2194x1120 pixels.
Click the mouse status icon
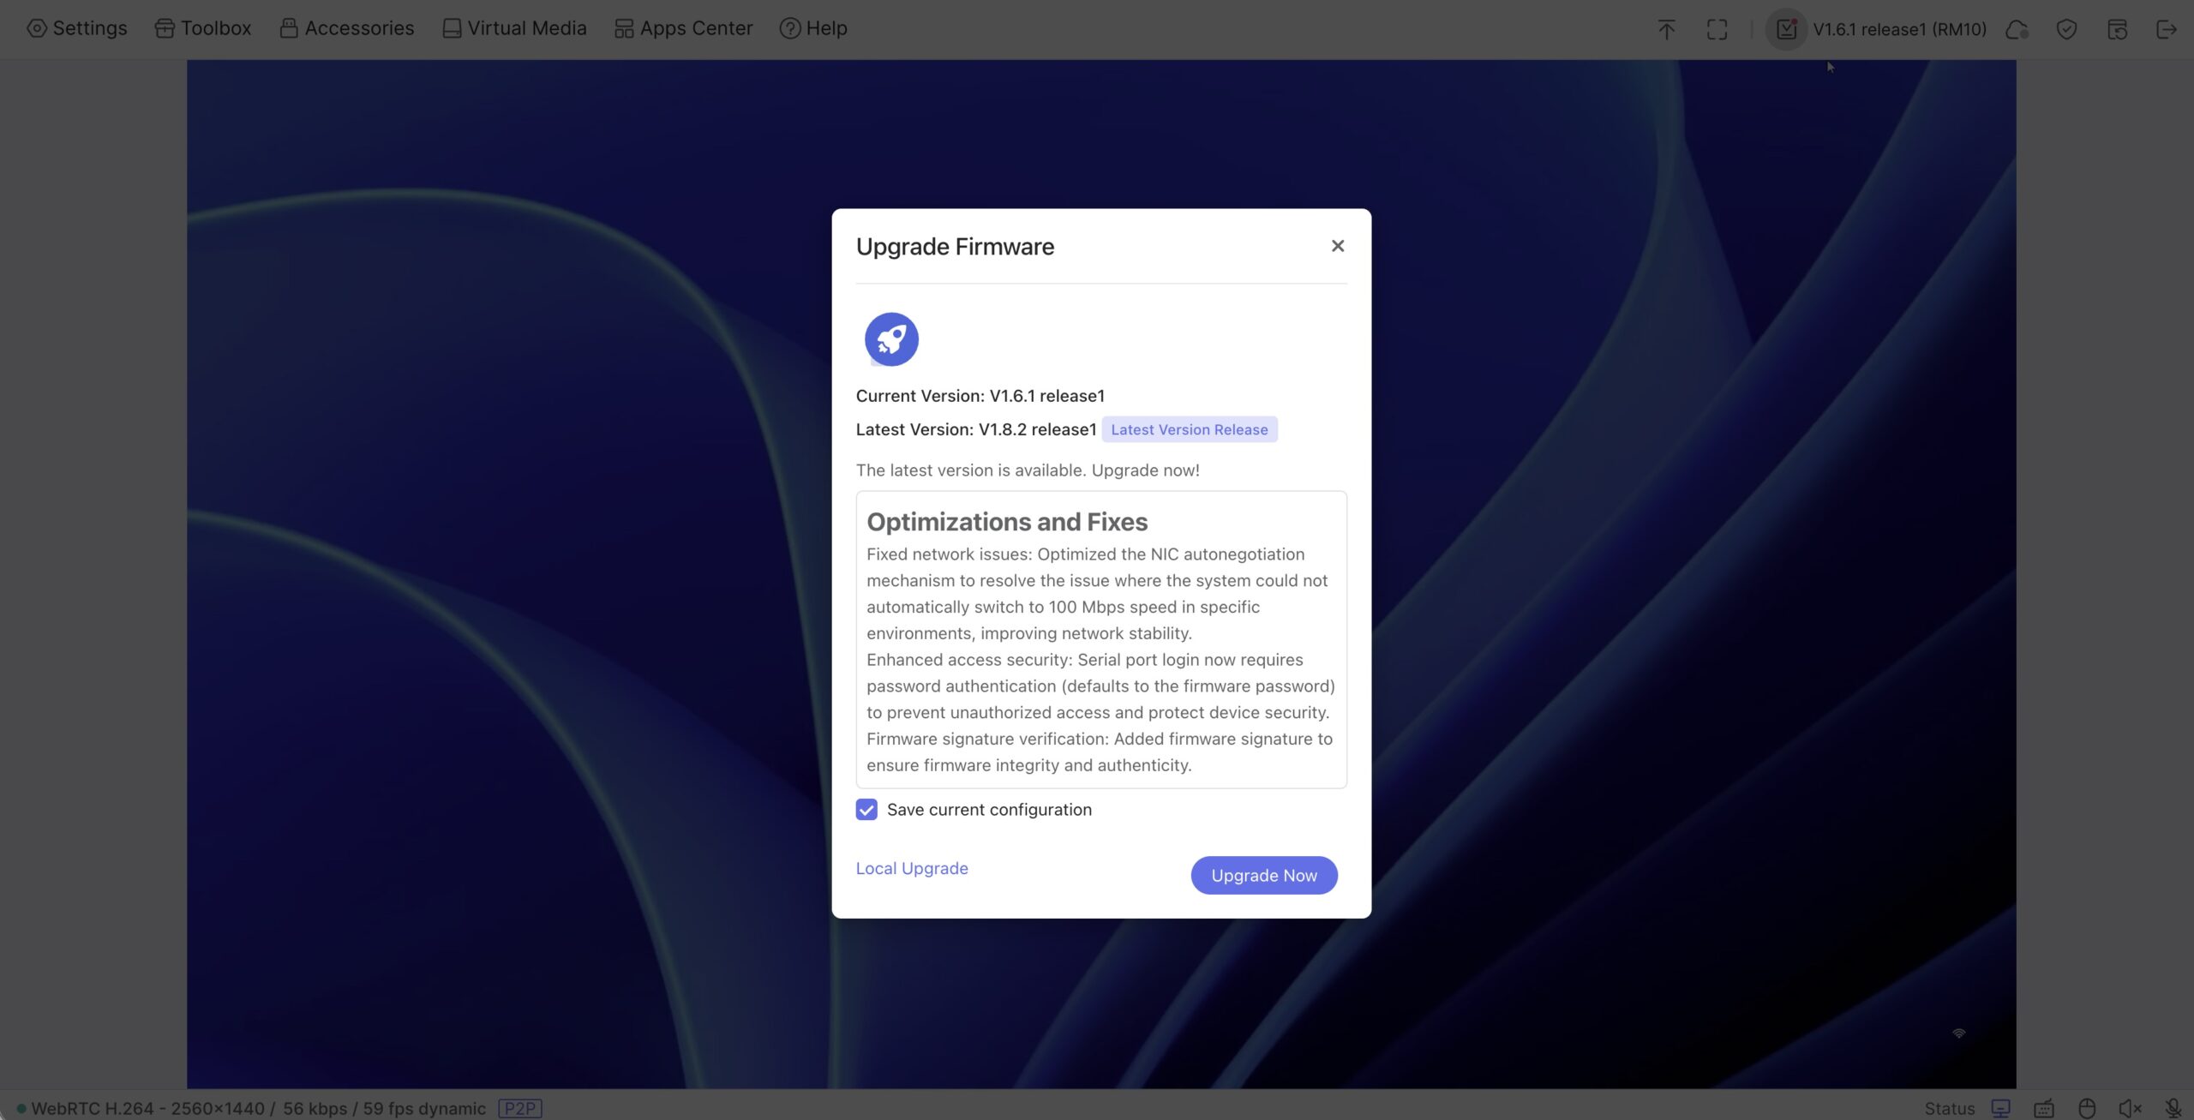click(x=2087, y=1108)
